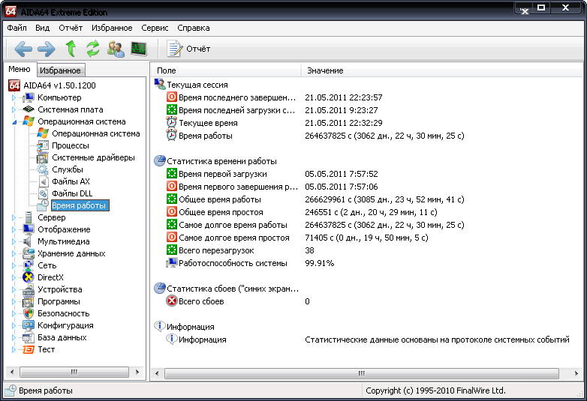This screenshot has height=401, width=587.
Task: Click the users icon in the toolbar
Action: click(x=116, y=49)
